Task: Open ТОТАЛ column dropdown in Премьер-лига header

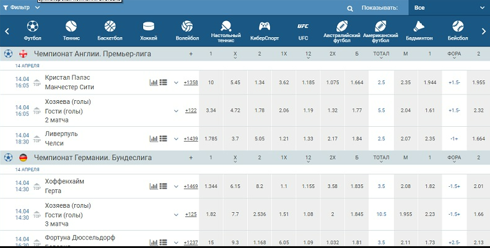Action: 381,54
